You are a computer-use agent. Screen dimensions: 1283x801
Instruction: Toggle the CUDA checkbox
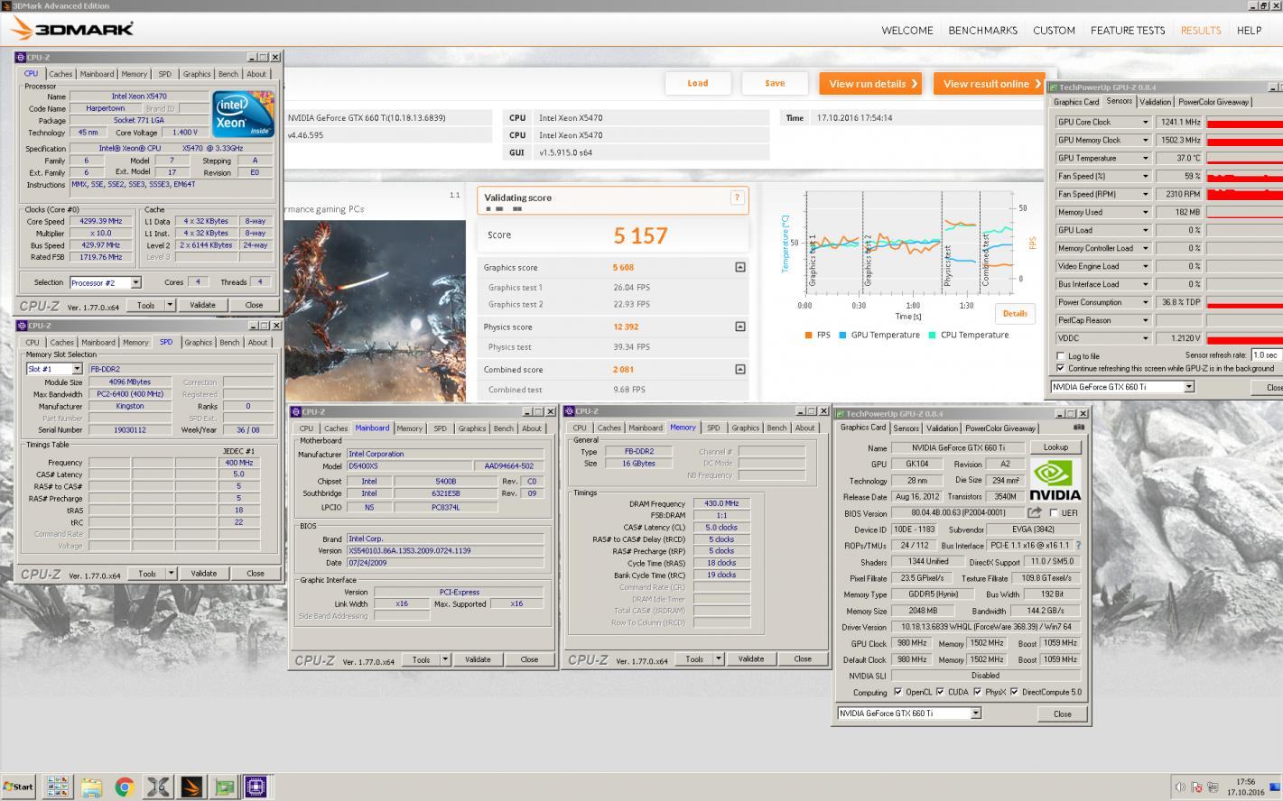tap(940, 692)
